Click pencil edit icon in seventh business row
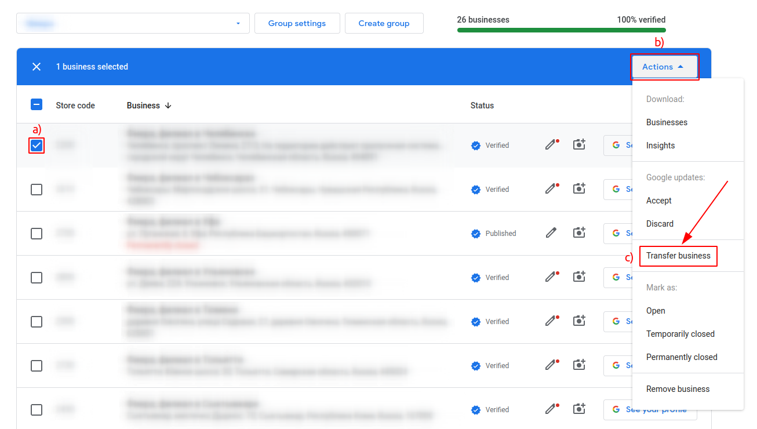 coord(551,409)
